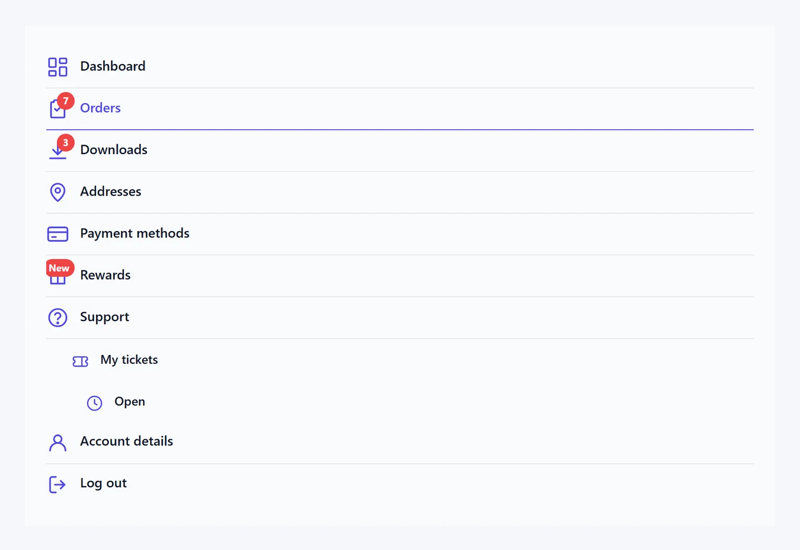Click the red 7 badge on Orders
The width and height of the screenshot is (800, 550).
[x=66, y=101]
